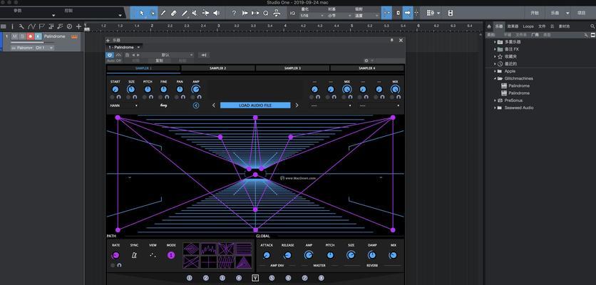Open the HANN window shape dropdown

click(123, 105)
